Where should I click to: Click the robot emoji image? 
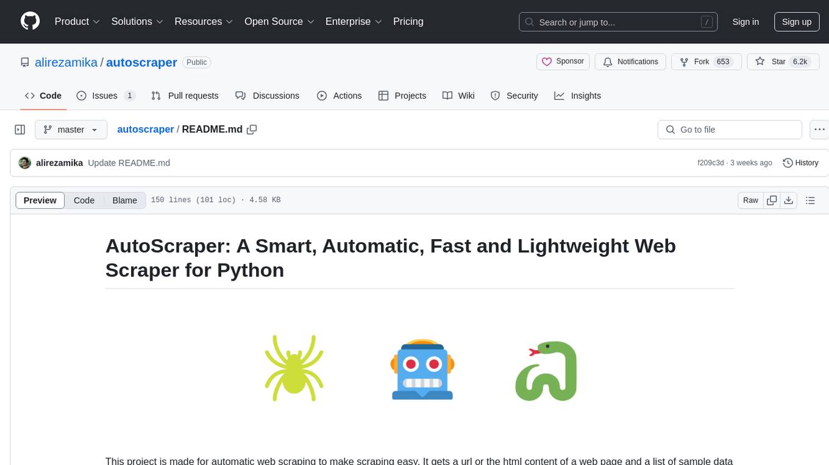point(422,369)
